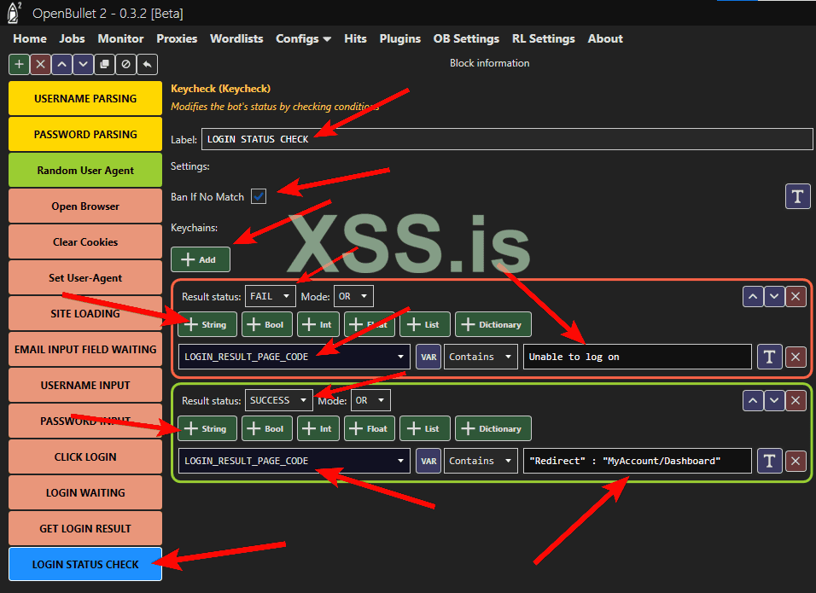The height and width of the screenshot is (593, 816).
Task: Toggle VAR mode in FAIL keychain row
Action: 428,357
